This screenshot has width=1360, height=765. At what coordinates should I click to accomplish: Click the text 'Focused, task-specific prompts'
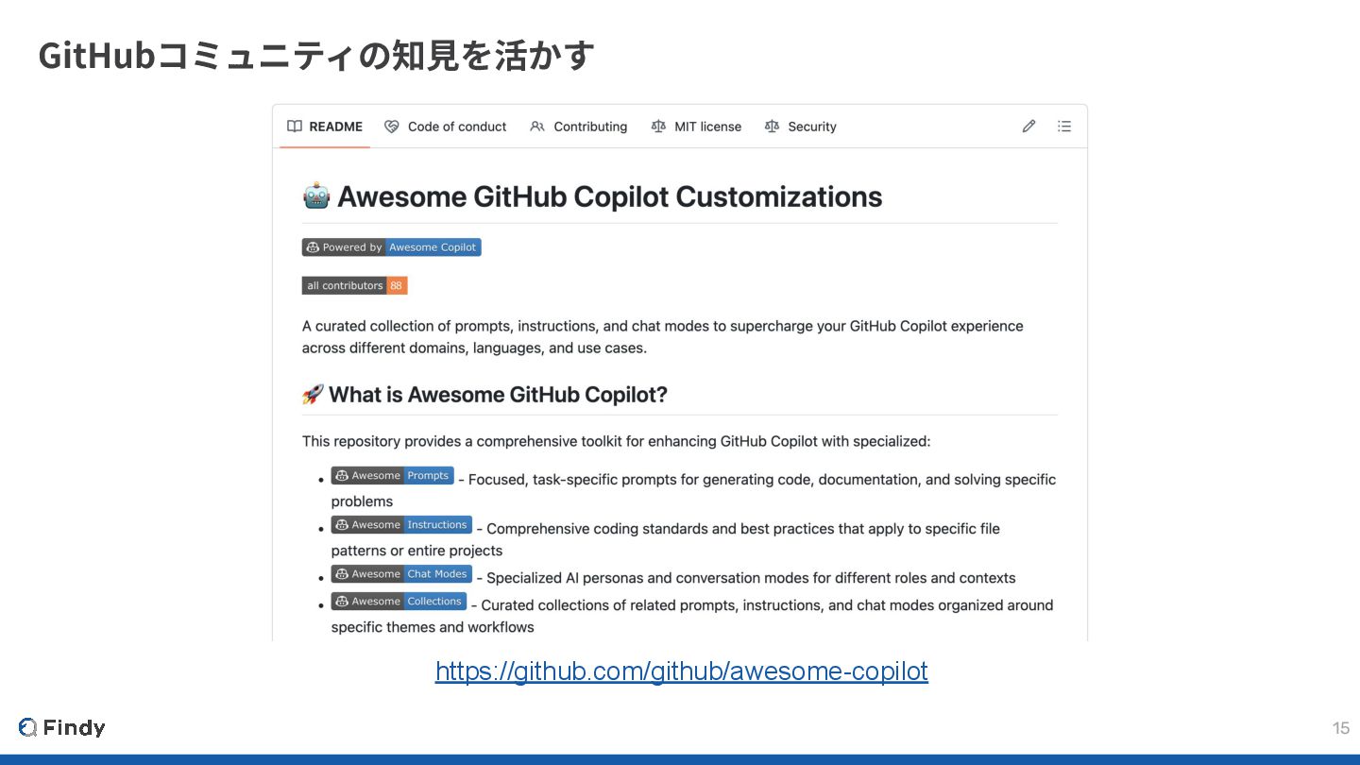[573, 480]
